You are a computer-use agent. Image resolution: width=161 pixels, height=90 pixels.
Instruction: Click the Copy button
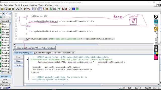[x=18, y=65]
